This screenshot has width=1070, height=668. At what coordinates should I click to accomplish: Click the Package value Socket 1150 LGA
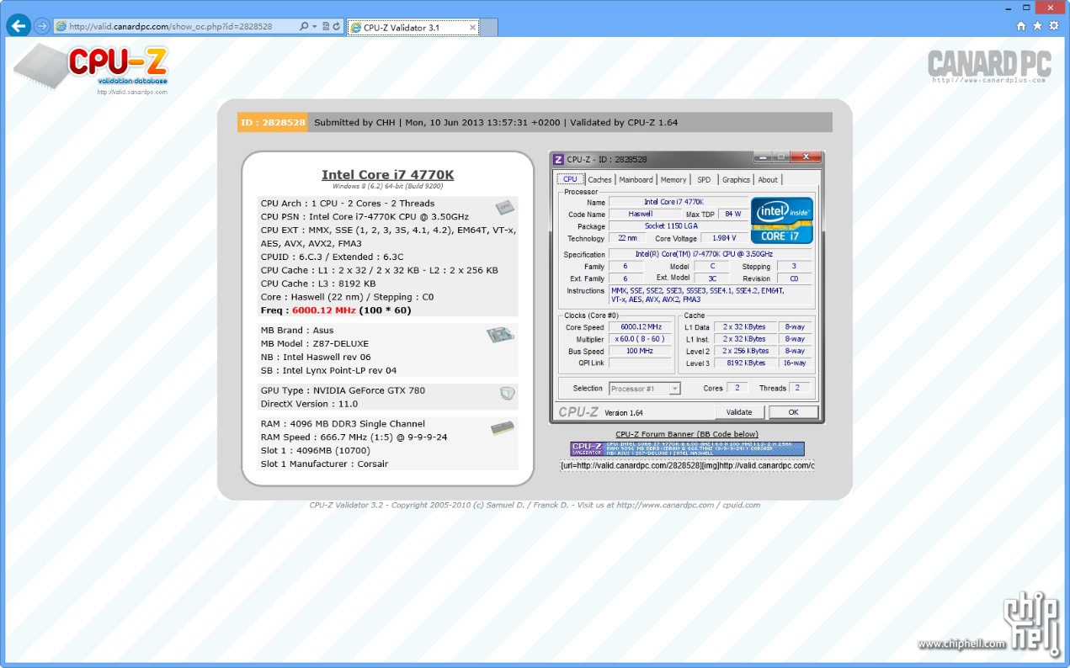click(678, 226)
